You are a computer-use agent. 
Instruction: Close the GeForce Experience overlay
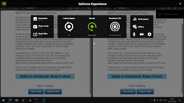[180, 4]
